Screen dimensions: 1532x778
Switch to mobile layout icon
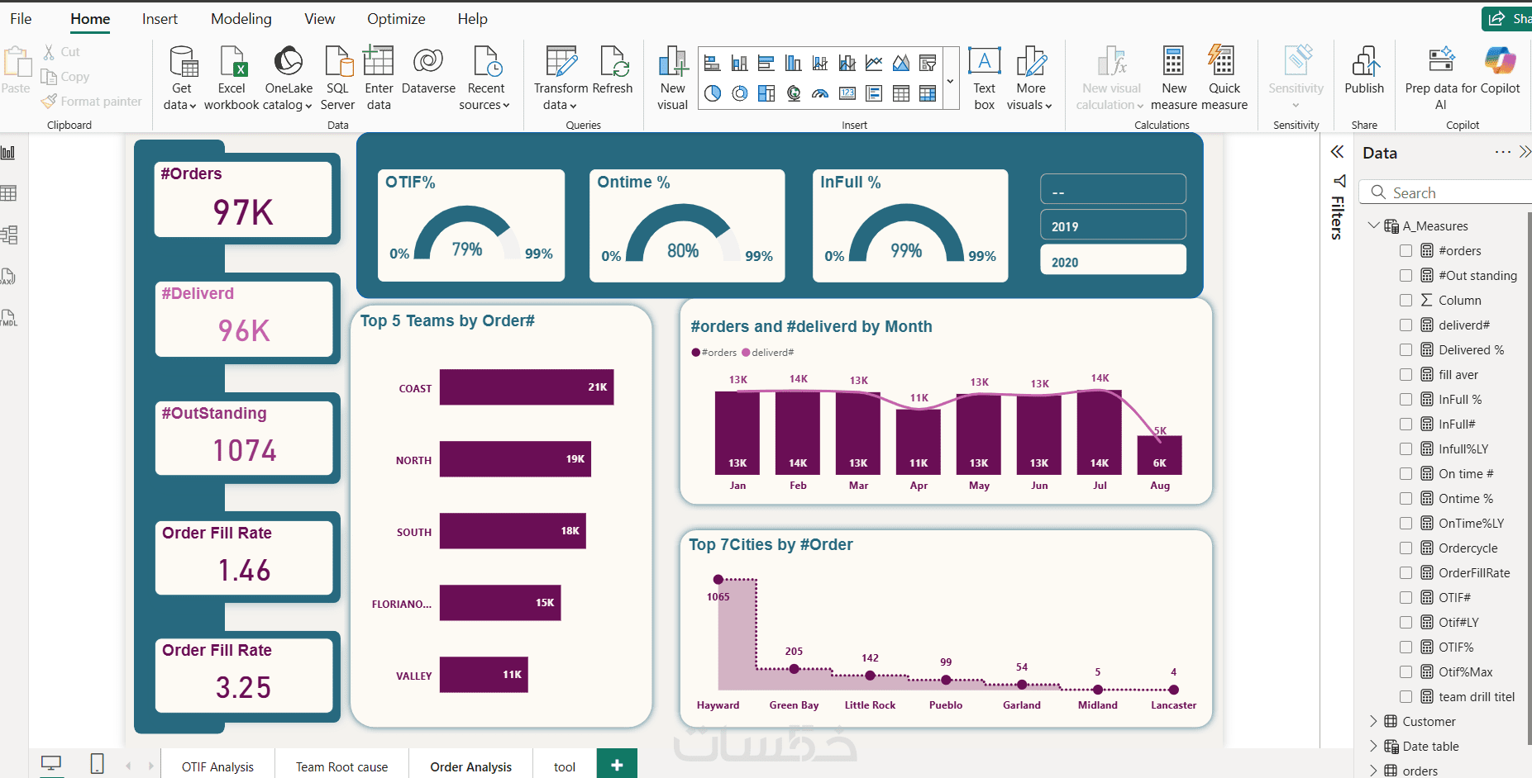[97, 764]
